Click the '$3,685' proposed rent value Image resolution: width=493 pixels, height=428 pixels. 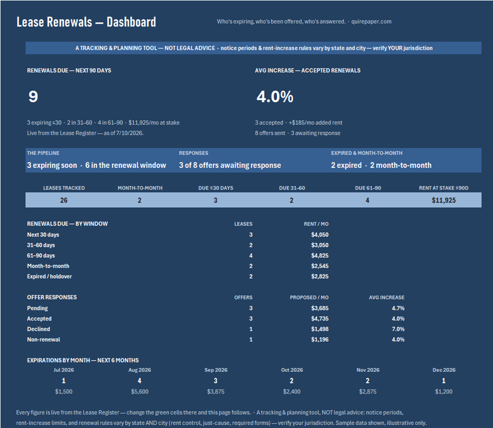click(x=320, y=308)
